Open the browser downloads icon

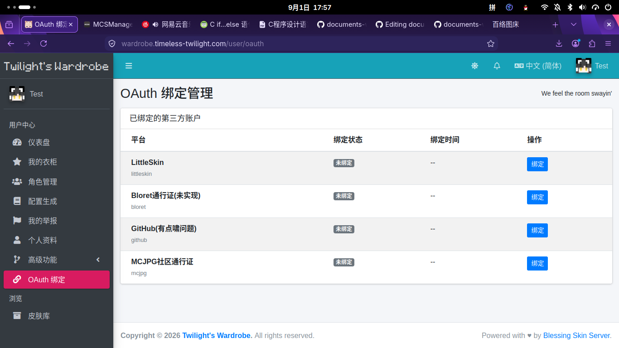[x=559, y=43]
